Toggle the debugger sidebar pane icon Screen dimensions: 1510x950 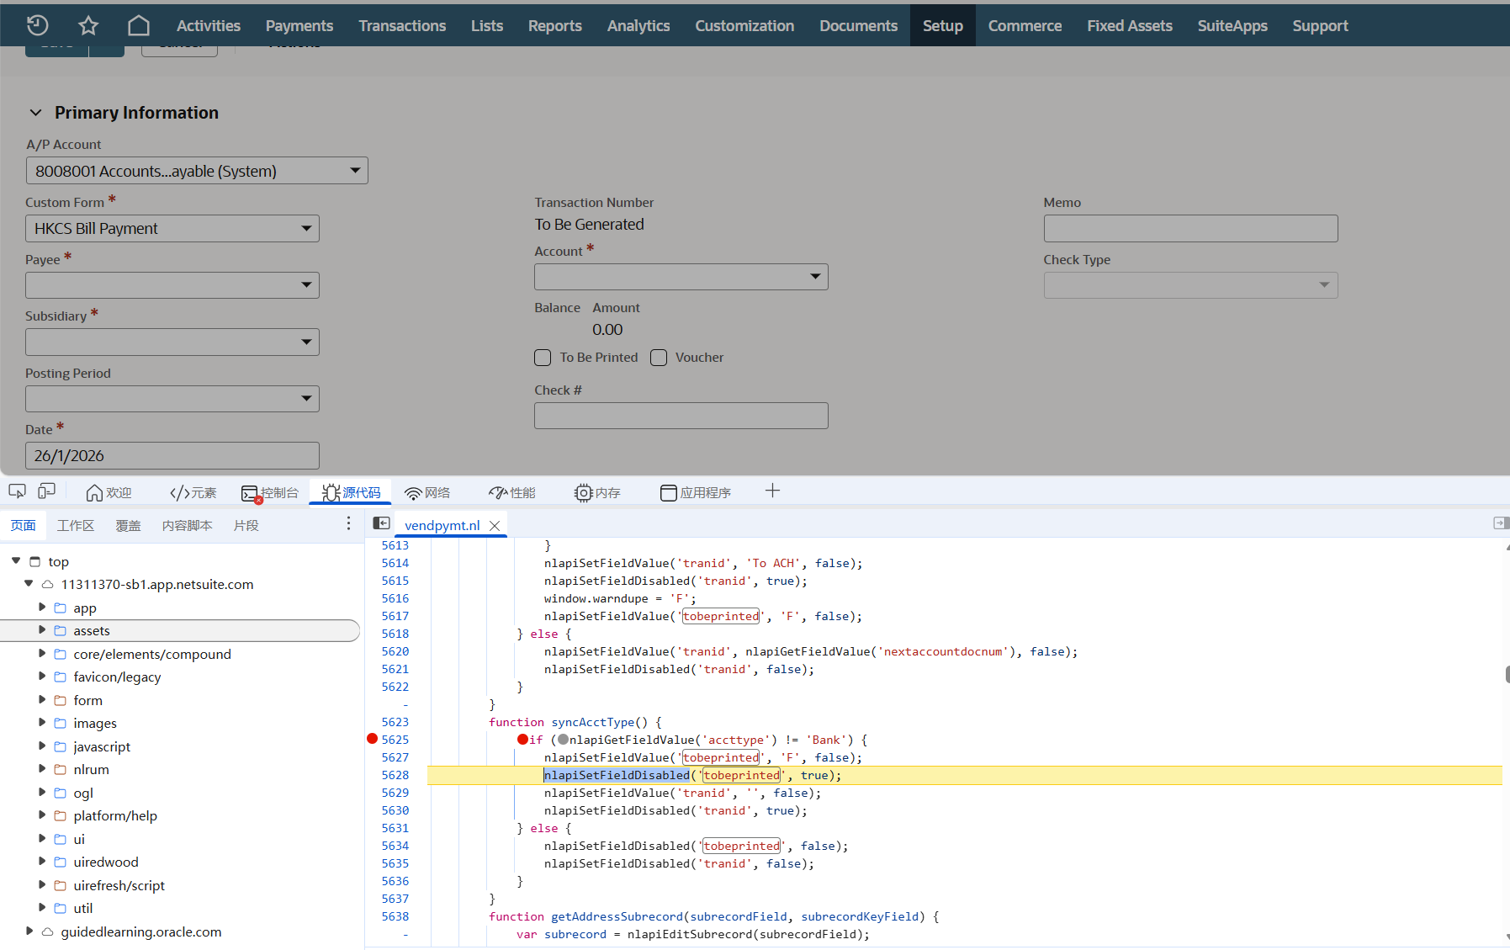click(x=1500, y=523)
